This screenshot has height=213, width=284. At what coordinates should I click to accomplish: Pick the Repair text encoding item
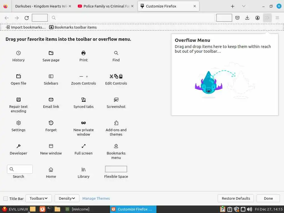coord(18,105)
